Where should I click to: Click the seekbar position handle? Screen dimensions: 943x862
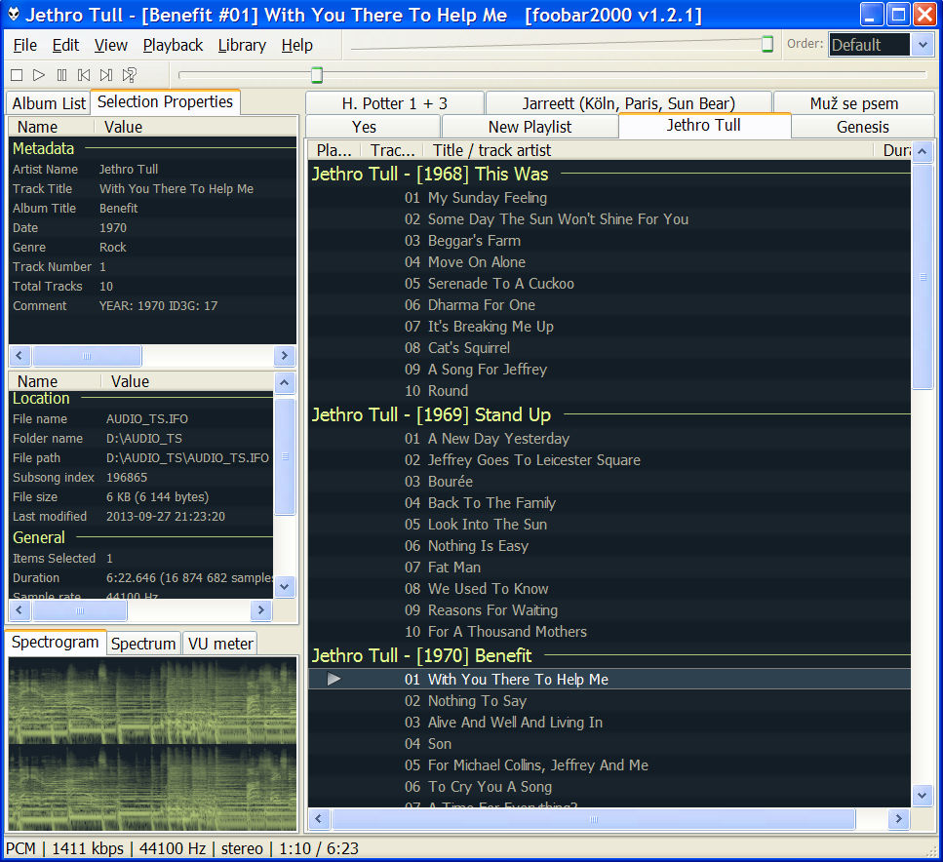[316, 75]
